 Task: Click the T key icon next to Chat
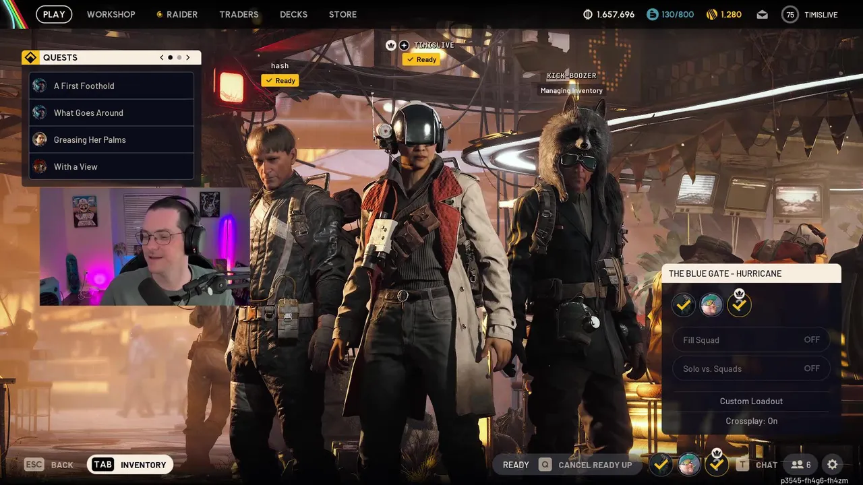[x=743, y=464]
